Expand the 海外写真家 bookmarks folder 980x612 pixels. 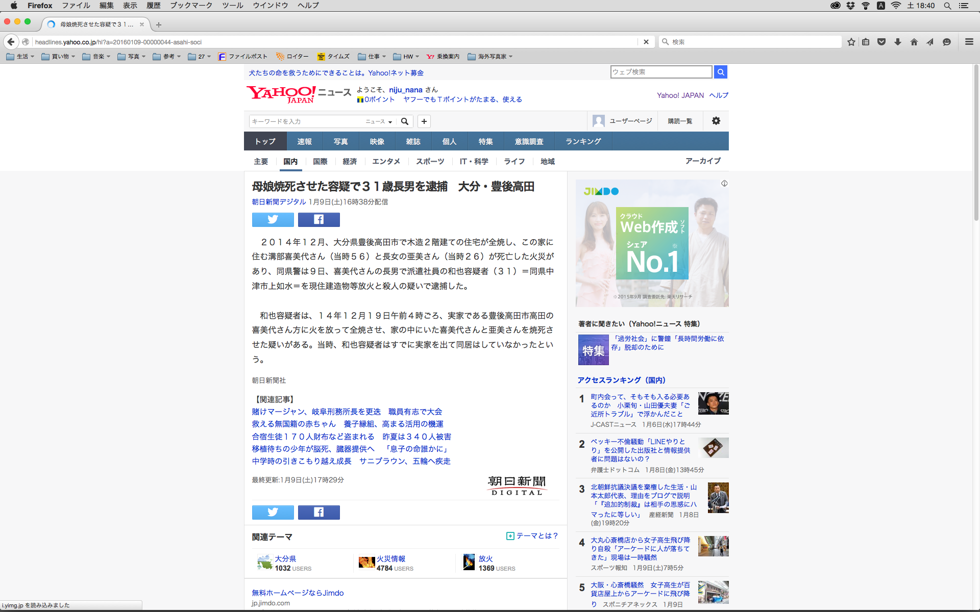[x=490, y=57]
